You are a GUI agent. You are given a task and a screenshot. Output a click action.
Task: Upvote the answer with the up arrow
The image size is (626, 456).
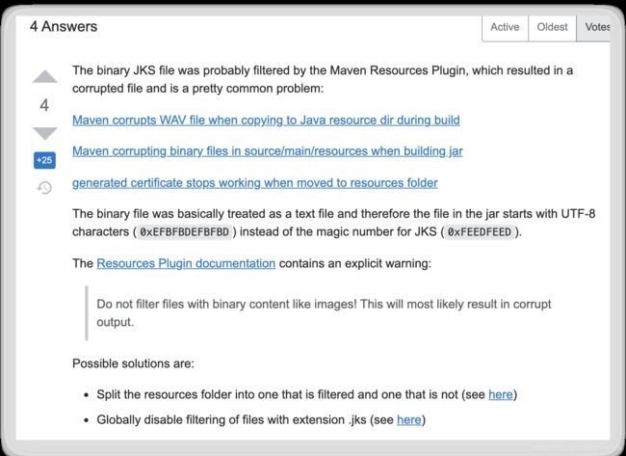click(x=44, y=76)
